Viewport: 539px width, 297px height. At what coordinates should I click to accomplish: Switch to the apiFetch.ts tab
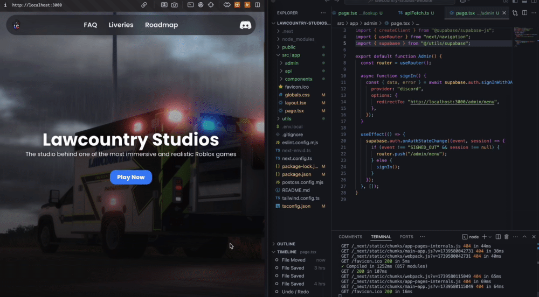(416, 13)
